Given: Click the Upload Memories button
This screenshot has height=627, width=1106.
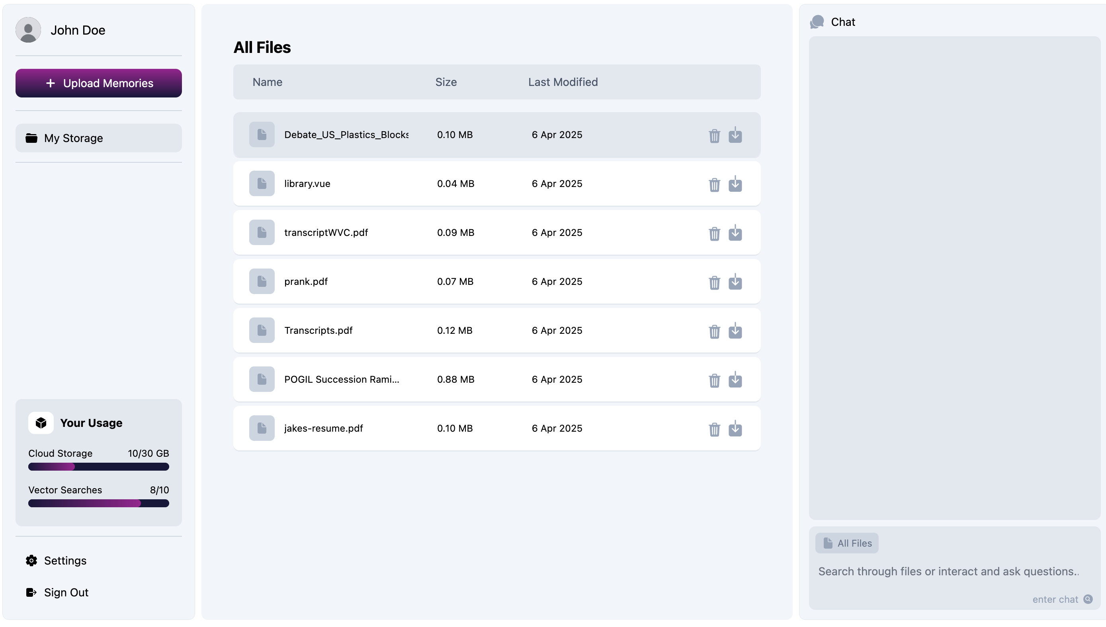Looking at the screenshot, I should point(99,83).
